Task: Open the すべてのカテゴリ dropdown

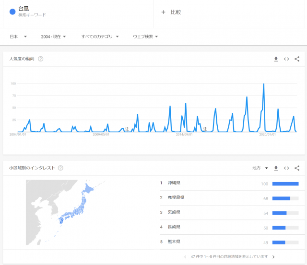Action: pyautogui.click(x=100, y=36)
